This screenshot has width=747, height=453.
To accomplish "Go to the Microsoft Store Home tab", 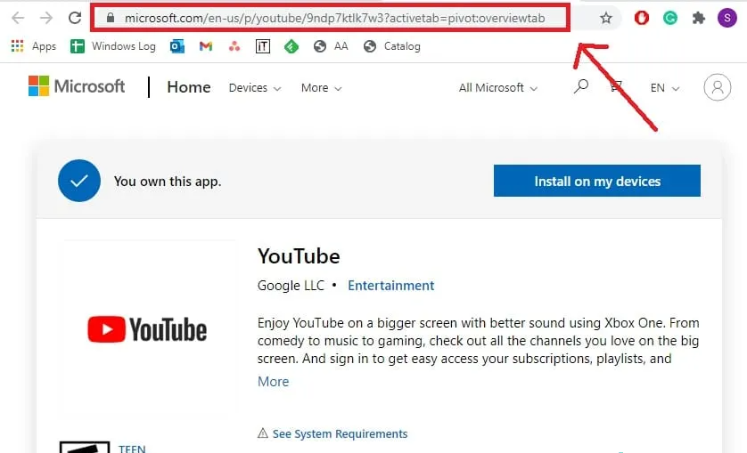I will pyautogui.click(x=189, y=87).
